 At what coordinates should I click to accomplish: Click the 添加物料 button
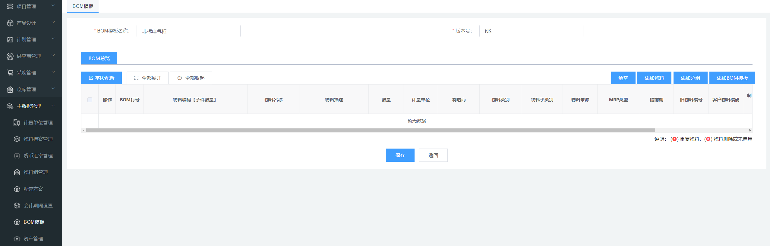pyautogui.click(x=654, y=78)
